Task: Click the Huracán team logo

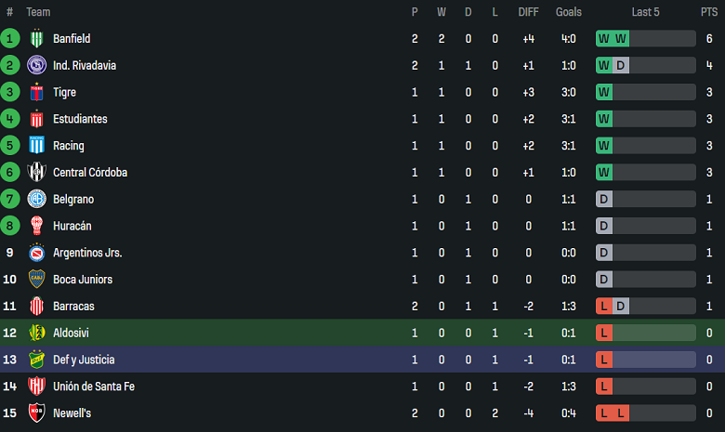Action: [37, 226]
